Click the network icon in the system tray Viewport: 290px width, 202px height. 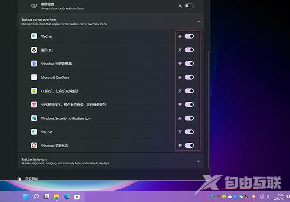[262, 197]
